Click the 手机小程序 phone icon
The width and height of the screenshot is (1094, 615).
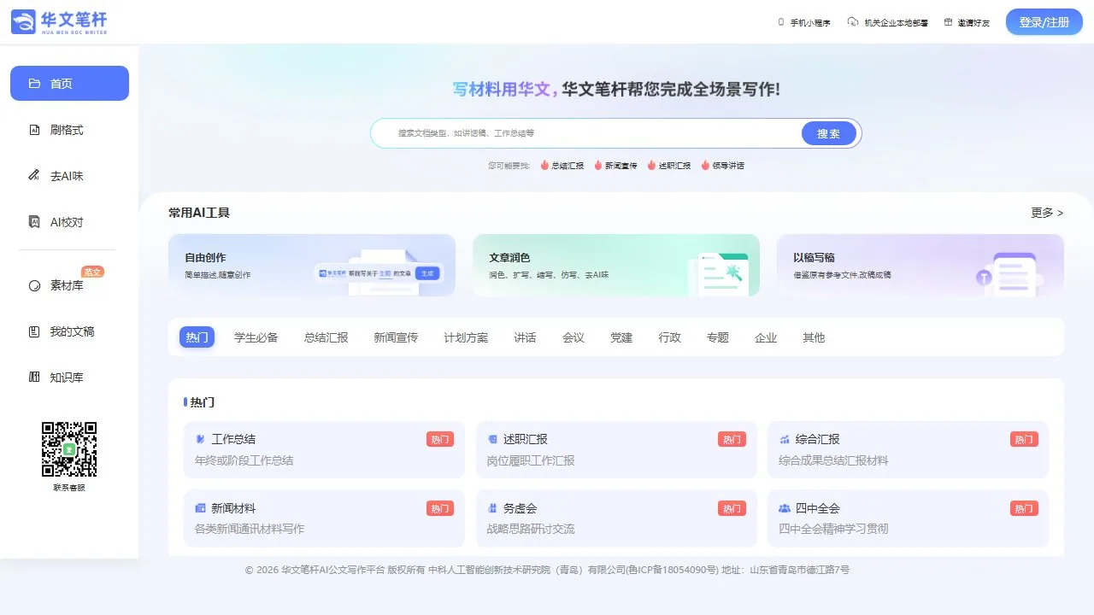pyautogui.click(x=781, y=22)
